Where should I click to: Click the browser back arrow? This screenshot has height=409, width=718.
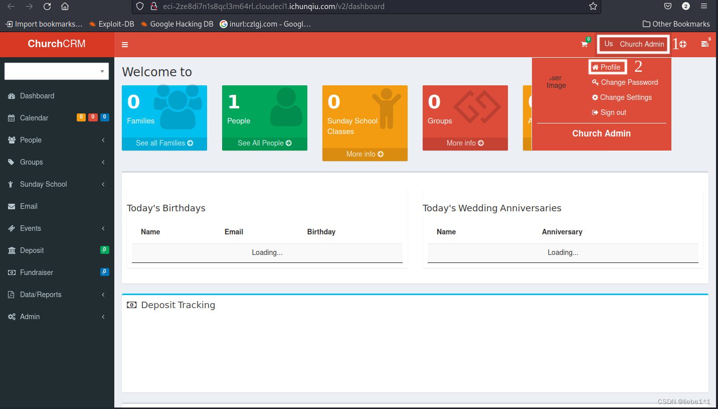coord(11,7)
